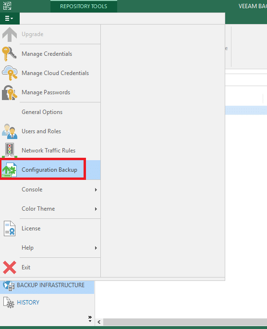Click the Network Traffic Rules traffic light icon
267x329 pixels.
pyautogui.click(x=10, y=150)
